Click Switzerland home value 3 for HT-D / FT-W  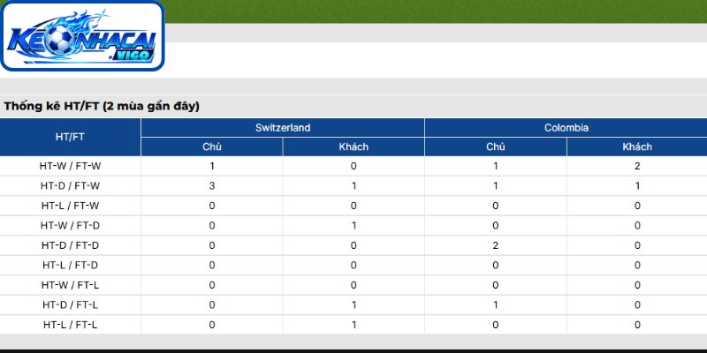click(212, 186)
